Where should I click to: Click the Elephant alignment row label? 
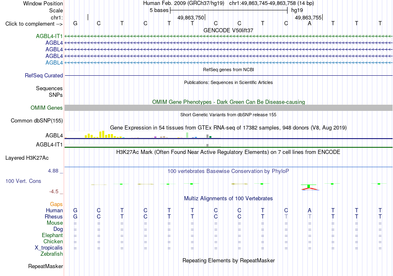coord(52,235)
